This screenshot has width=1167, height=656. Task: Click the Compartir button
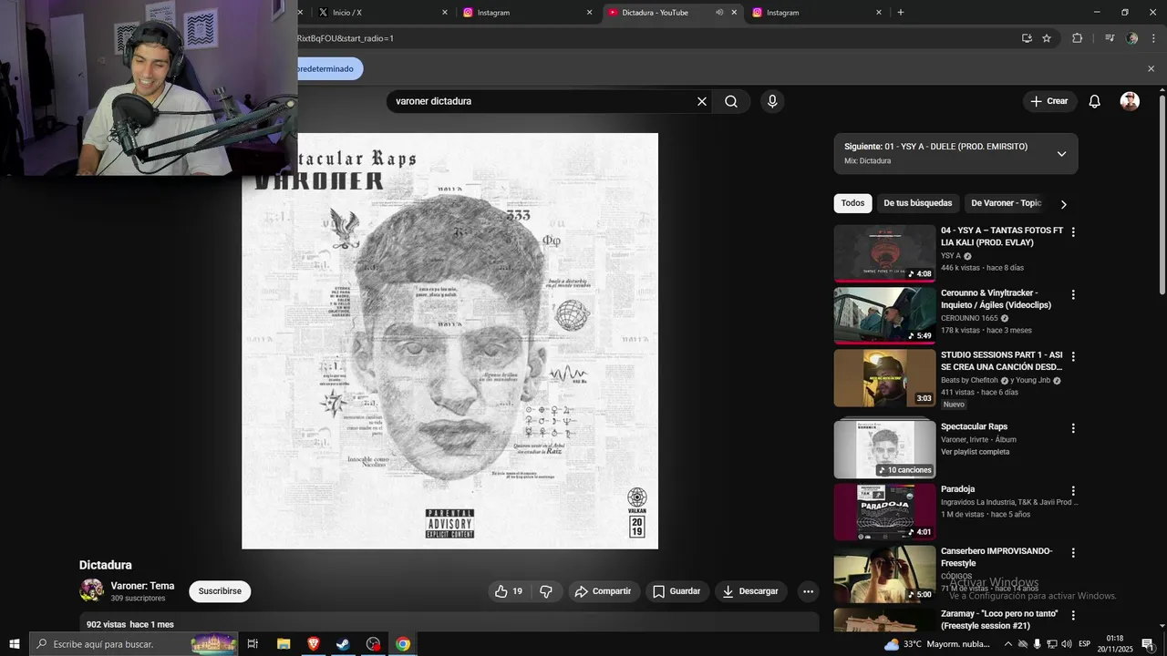click(x=604, y=591)
